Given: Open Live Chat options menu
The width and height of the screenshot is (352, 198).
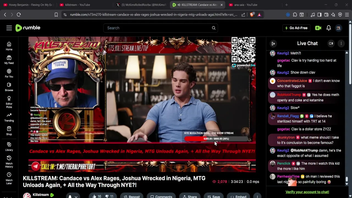Looking at the screenshot, I should click(x=341, y=43).
